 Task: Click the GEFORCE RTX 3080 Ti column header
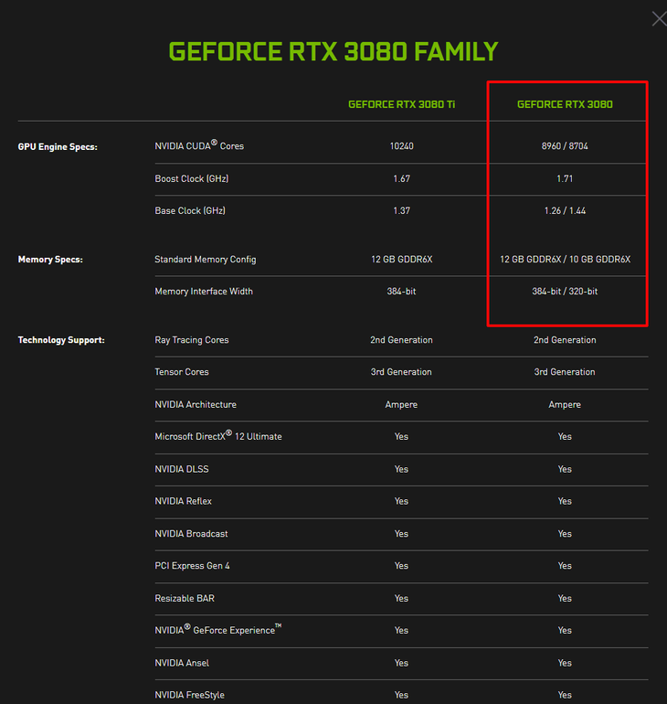[x=401, y=104]
